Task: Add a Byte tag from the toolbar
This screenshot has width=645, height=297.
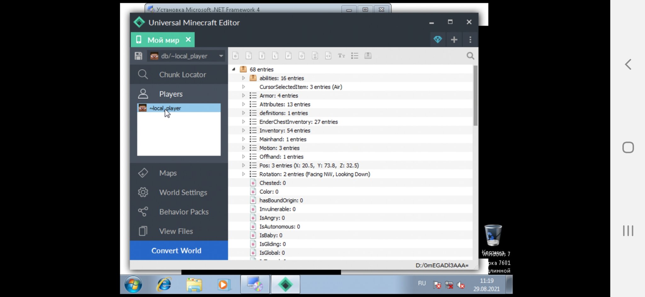Action: click(x=235, y=56)
